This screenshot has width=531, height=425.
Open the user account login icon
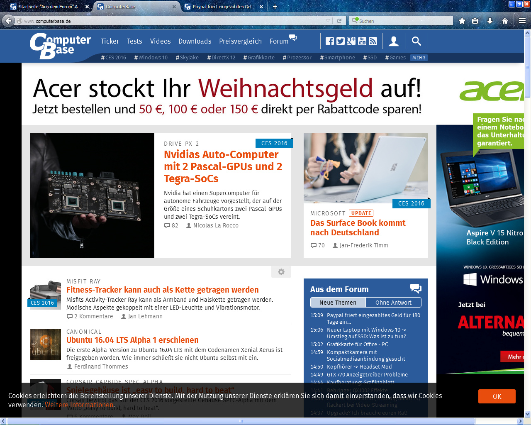click(394, 41)
